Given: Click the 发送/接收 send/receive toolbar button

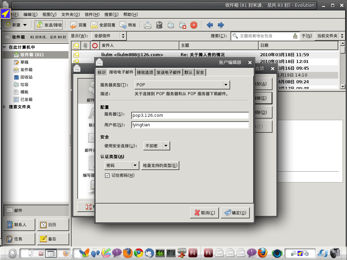Looking at the screenshot, I should 49,25.
